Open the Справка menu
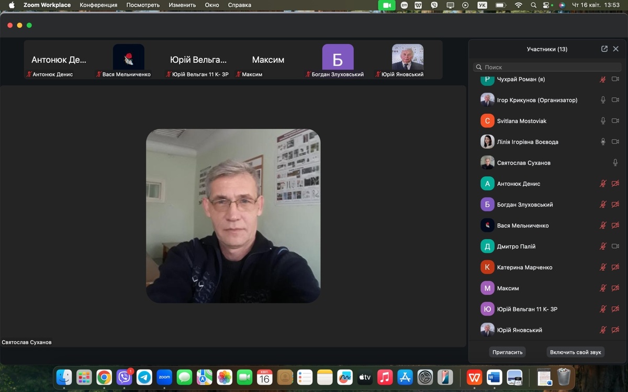 click(239, 5)
